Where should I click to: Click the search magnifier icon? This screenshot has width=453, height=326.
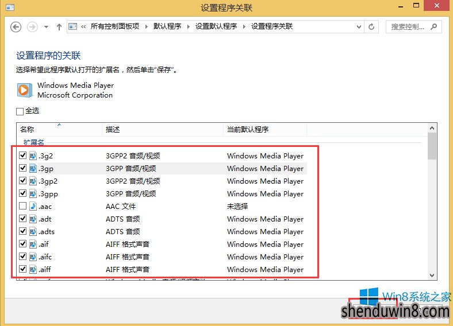tap(433, 27)
